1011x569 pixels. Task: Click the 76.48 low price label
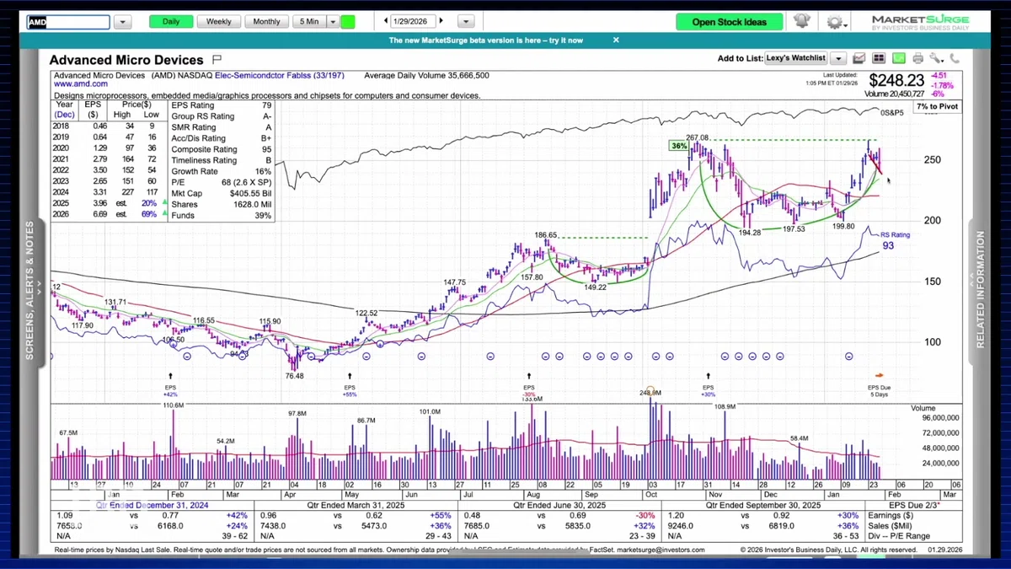(x=295, y=377)
